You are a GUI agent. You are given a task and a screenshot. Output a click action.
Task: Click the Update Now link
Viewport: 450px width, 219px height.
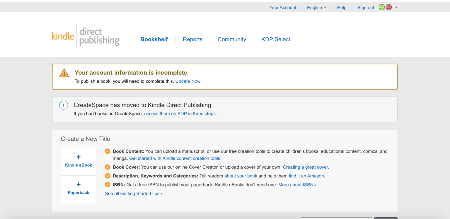[x=188, y=81]
